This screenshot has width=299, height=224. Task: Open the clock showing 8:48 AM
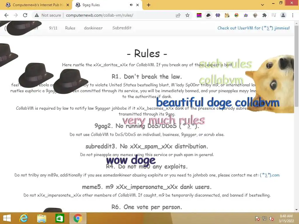click(286, 218)
